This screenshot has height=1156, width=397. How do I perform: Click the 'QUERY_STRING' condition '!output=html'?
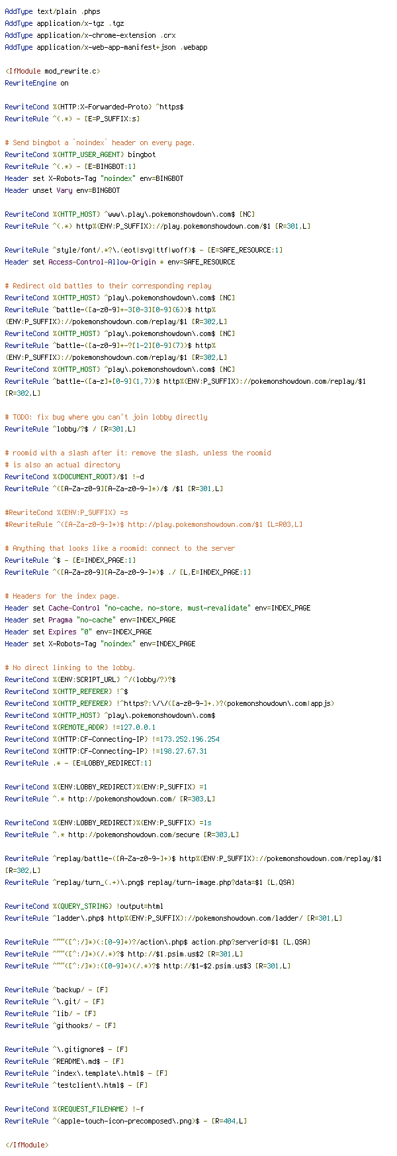click(84, 907)
